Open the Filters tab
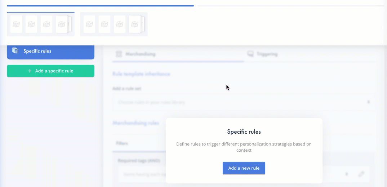Image resolution: width=387 pixels, height=187 pixels. pyautogui.click(x=122, y=143)
